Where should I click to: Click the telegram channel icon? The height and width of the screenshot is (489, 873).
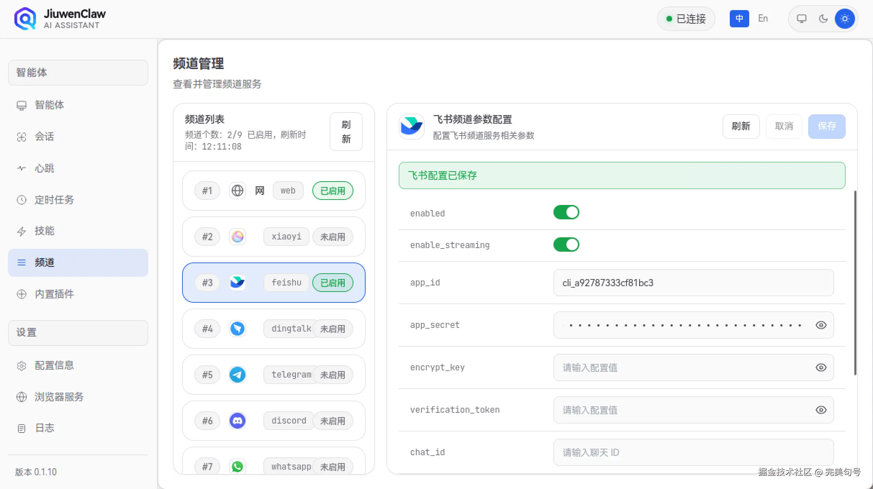237,375
